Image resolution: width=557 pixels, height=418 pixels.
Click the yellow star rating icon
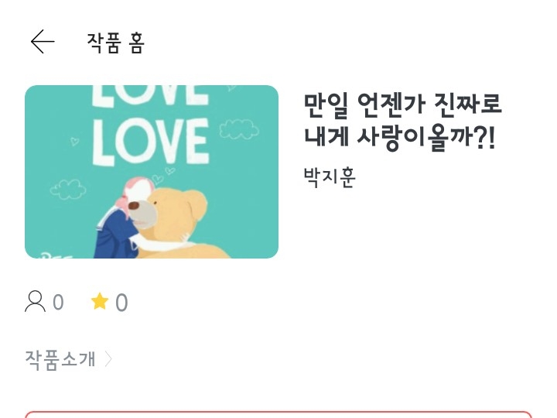100,301
